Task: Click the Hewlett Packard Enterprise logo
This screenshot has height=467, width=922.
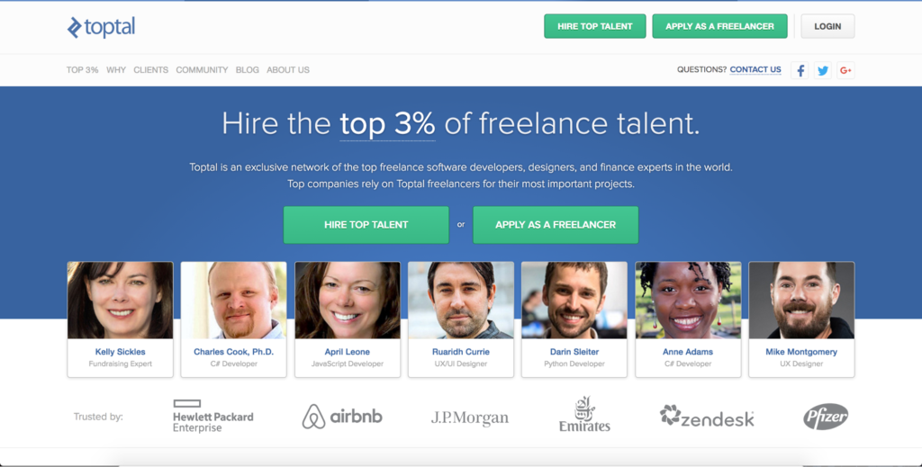Action: (x=212, y=417)
